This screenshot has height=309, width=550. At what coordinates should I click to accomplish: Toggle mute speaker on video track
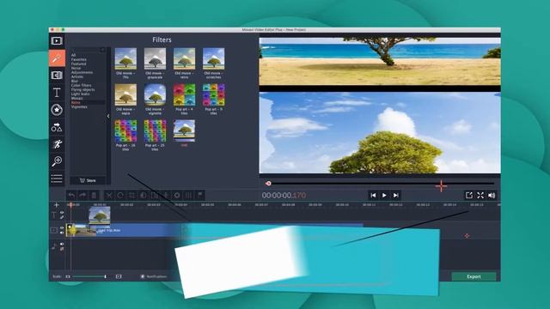[62, 233]
